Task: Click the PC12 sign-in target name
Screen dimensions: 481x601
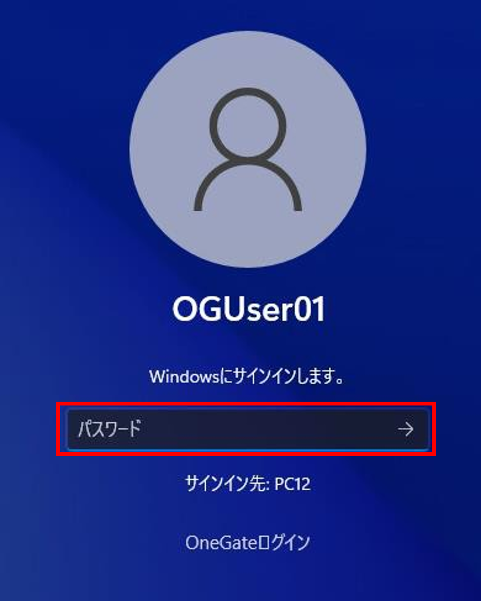Action: pos(292,484)
